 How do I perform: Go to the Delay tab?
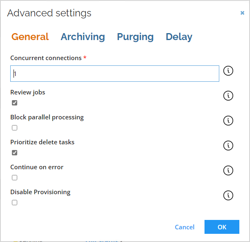tap(179, 37)
